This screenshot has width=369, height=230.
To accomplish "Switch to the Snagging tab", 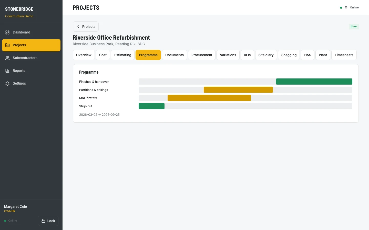I will click(x=289, y=55).
